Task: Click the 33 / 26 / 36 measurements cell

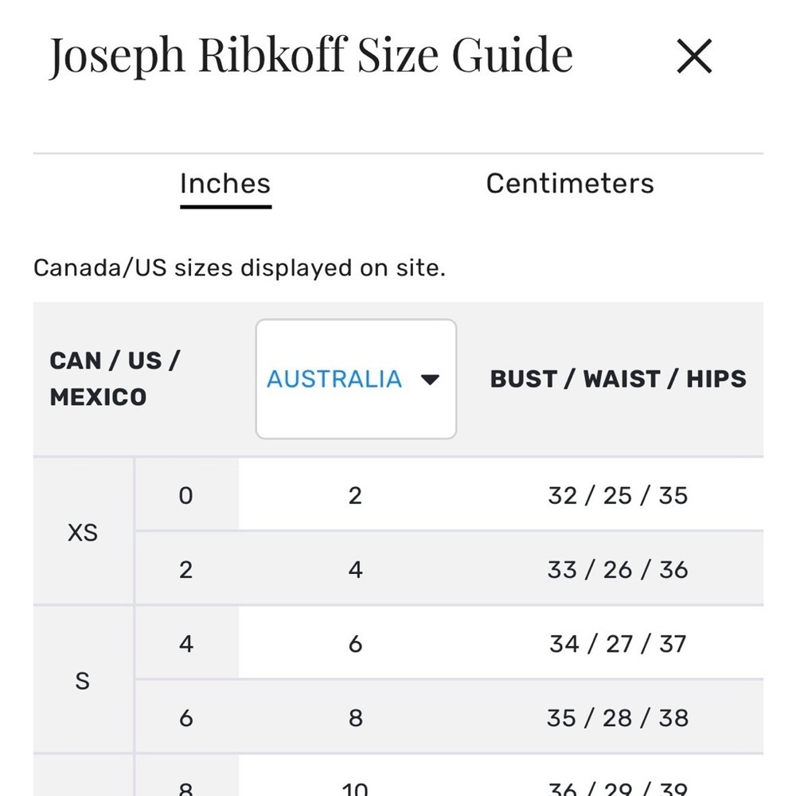Action: (x=618, y=569)
